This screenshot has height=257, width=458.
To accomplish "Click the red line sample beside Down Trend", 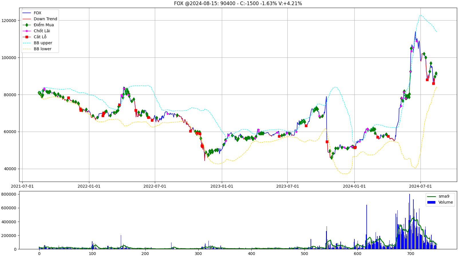I will tap(27, 19).
